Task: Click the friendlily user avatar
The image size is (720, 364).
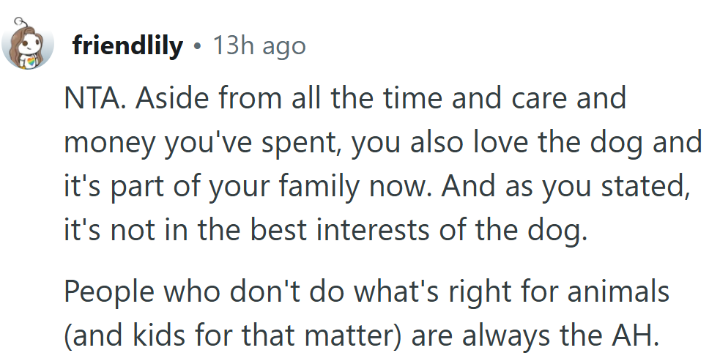Action: [28, 46]
